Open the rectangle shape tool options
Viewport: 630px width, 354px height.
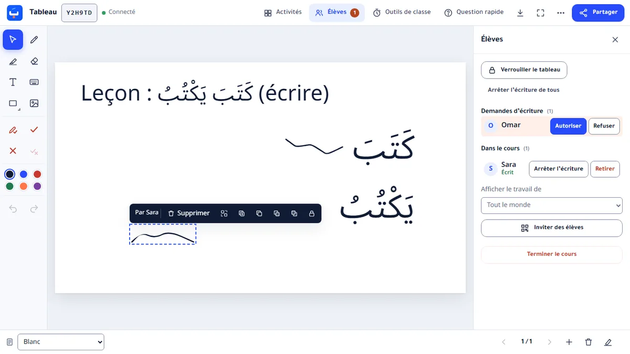pos(13,103)
